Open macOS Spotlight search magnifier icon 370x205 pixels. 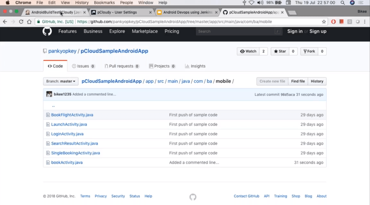343,3
